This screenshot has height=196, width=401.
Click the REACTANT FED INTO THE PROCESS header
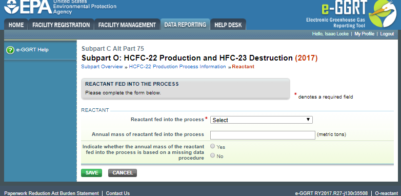[x=132, y=84]
